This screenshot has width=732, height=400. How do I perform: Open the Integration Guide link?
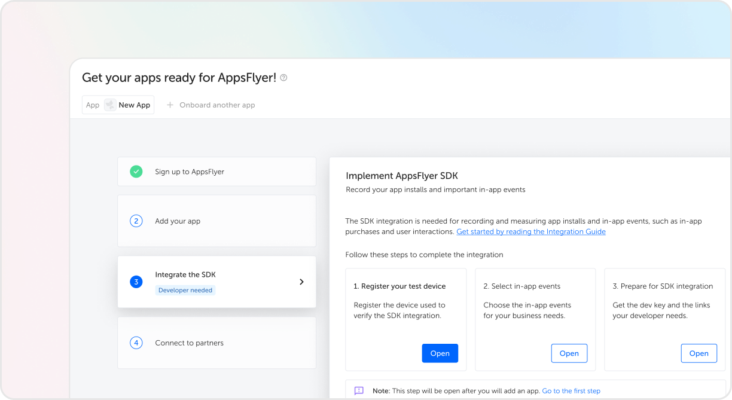[530, 231]
